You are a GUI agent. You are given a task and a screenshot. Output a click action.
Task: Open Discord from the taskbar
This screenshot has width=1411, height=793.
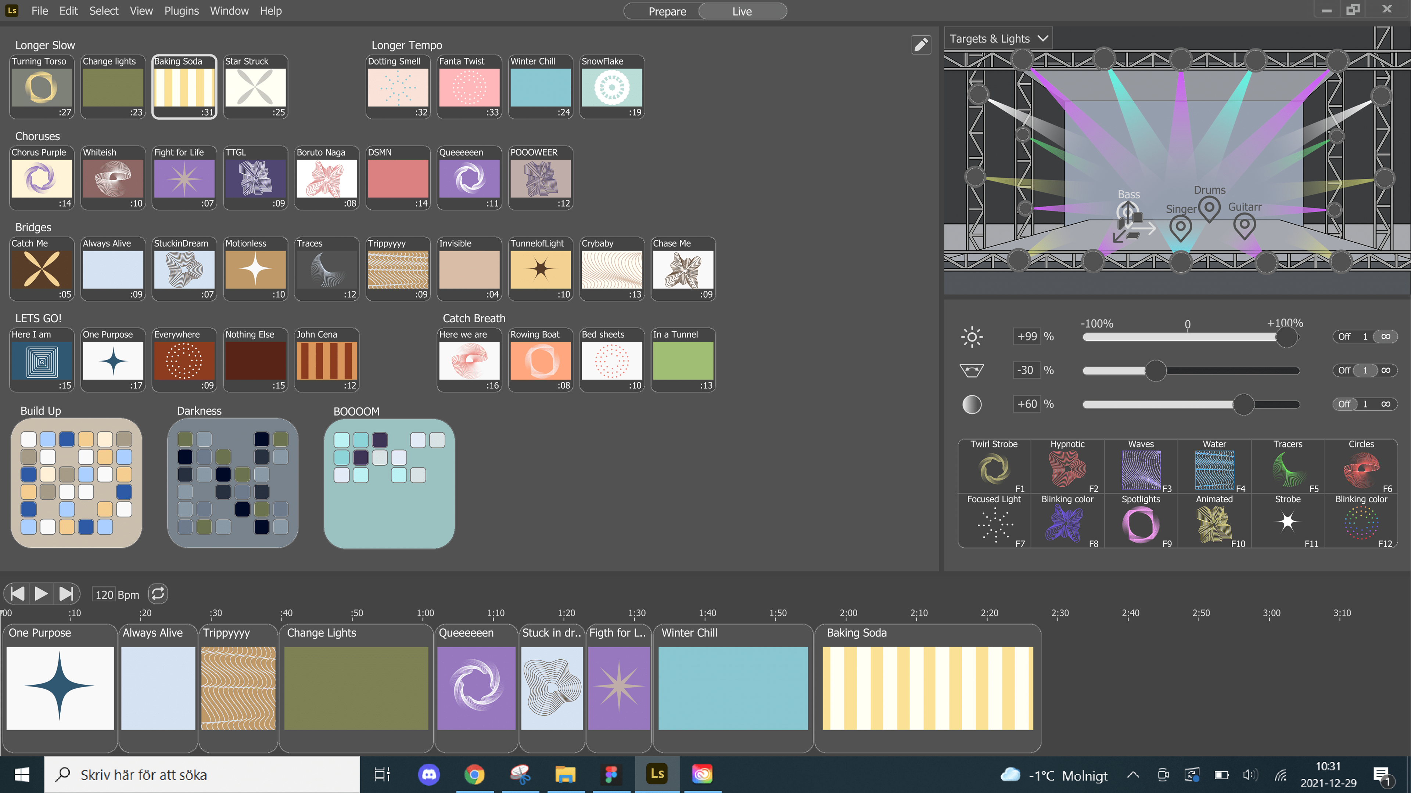[x=429, y=774]
